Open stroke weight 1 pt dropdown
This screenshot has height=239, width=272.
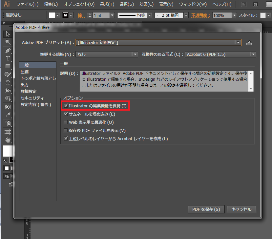click(x=112, y=15)
